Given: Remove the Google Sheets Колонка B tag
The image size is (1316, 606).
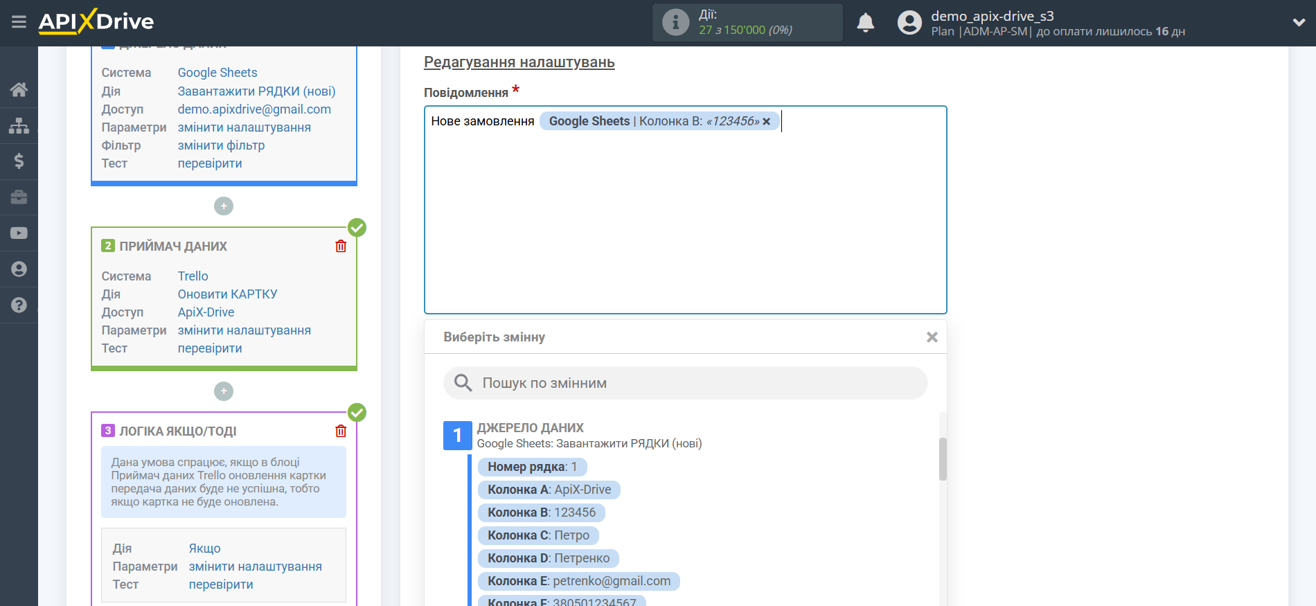Looking at the screenshot, I should click(x=767, y=121).
